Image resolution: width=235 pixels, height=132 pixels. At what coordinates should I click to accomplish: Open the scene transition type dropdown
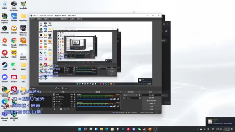tap(130, 95)
